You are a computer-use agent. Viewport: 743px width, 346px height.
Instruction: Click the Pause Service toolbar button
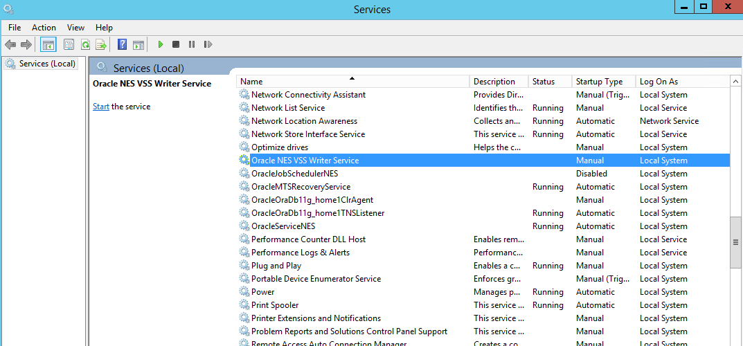point(191,44)
